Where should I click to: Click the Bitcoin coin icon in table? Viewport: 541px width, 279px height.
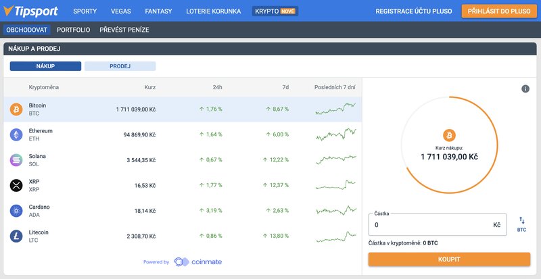[x=16, y=109]
